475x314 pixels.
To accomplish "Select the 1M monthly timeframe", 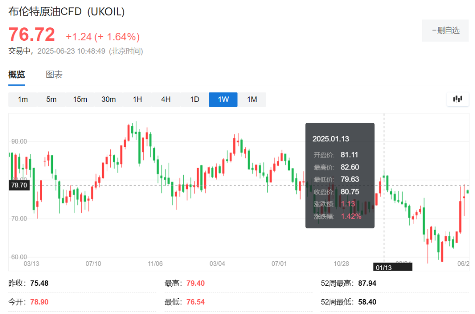I will click(x=252, y=99).
